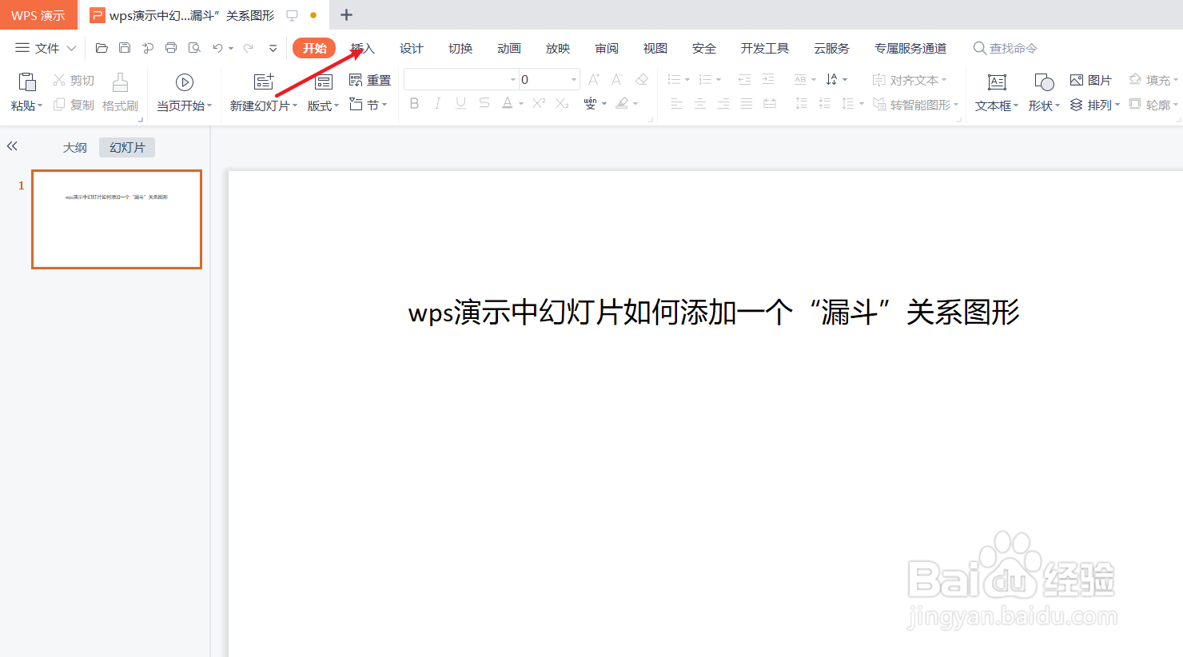
Task: Open the Layout (版式) dropdown
Action: pos(323,106)
